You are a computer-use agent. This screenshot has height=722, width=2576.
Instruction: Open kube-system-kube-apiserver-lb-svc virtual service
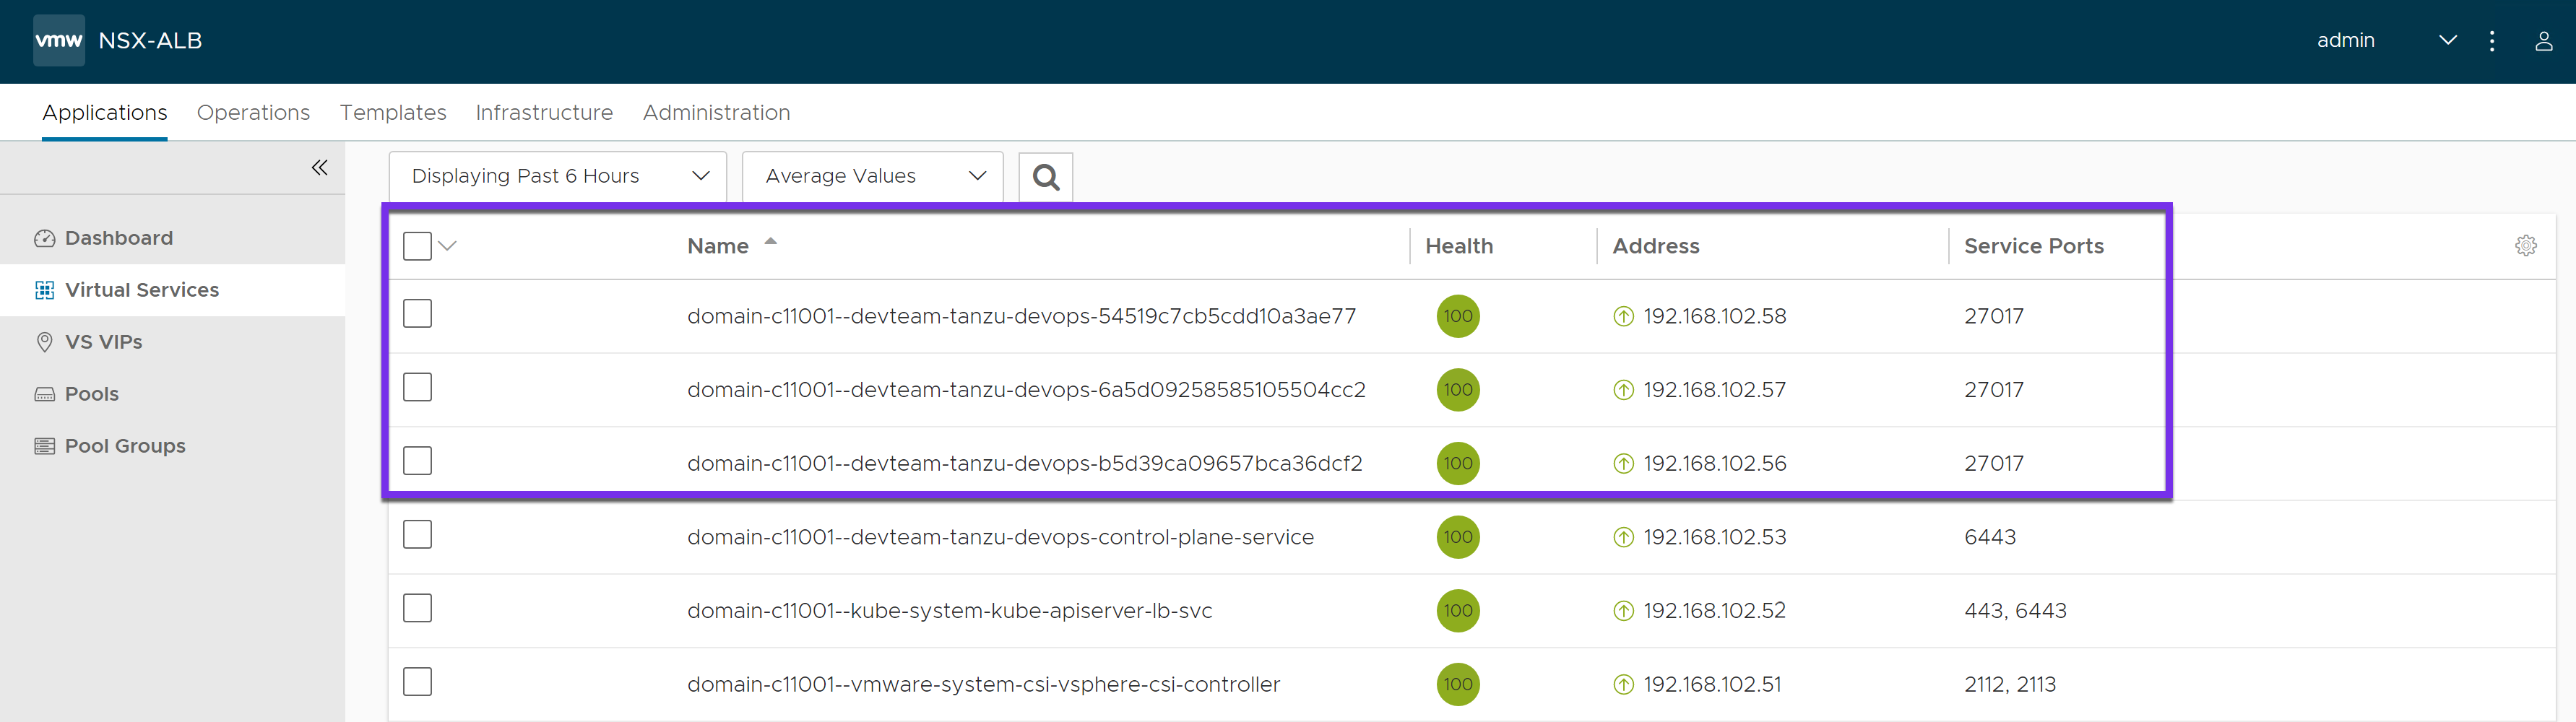[x=949, y=611]
